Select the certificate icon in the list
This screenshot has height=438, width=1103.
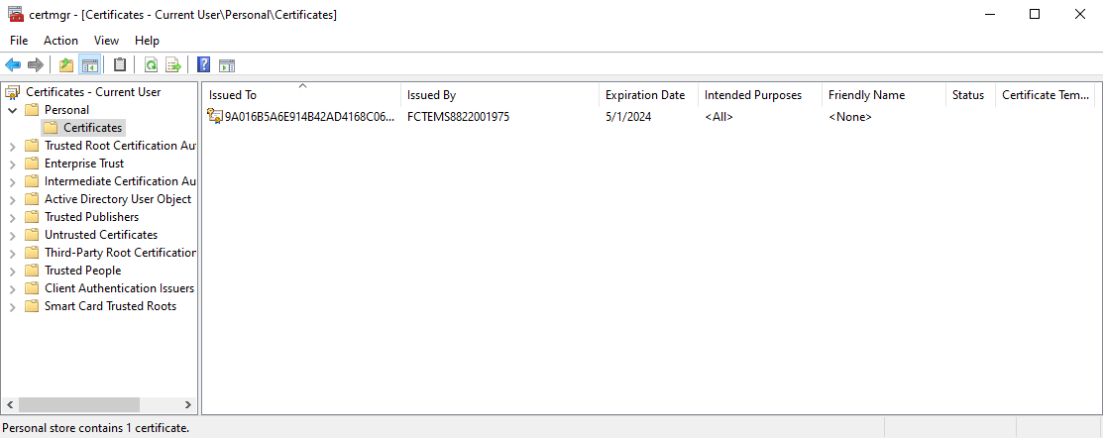pyautogui.click(x=214, y=116)
